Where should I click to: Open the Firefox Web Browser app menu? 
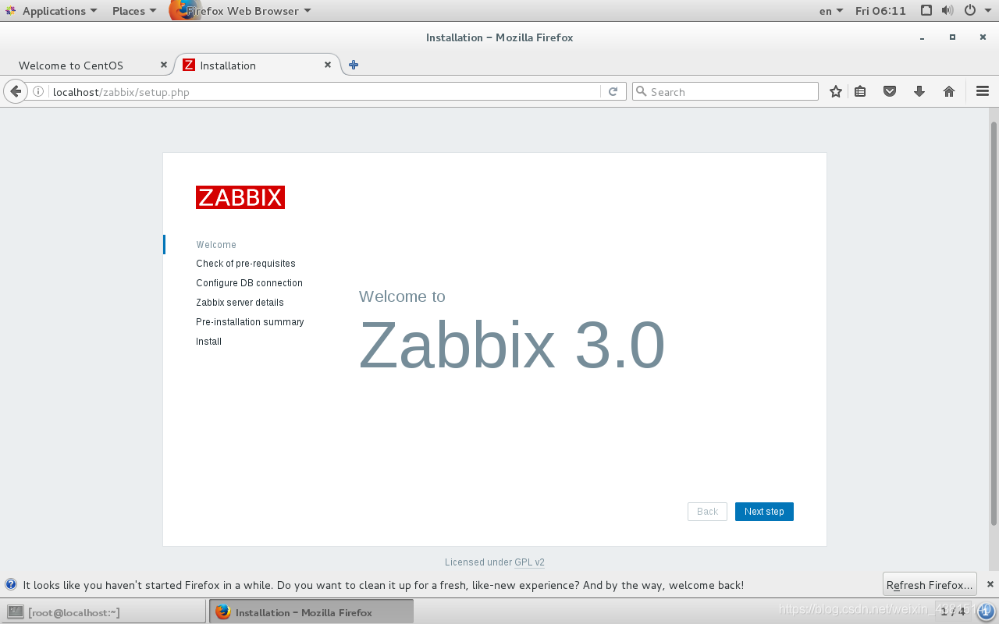click(x=241, y=10)
